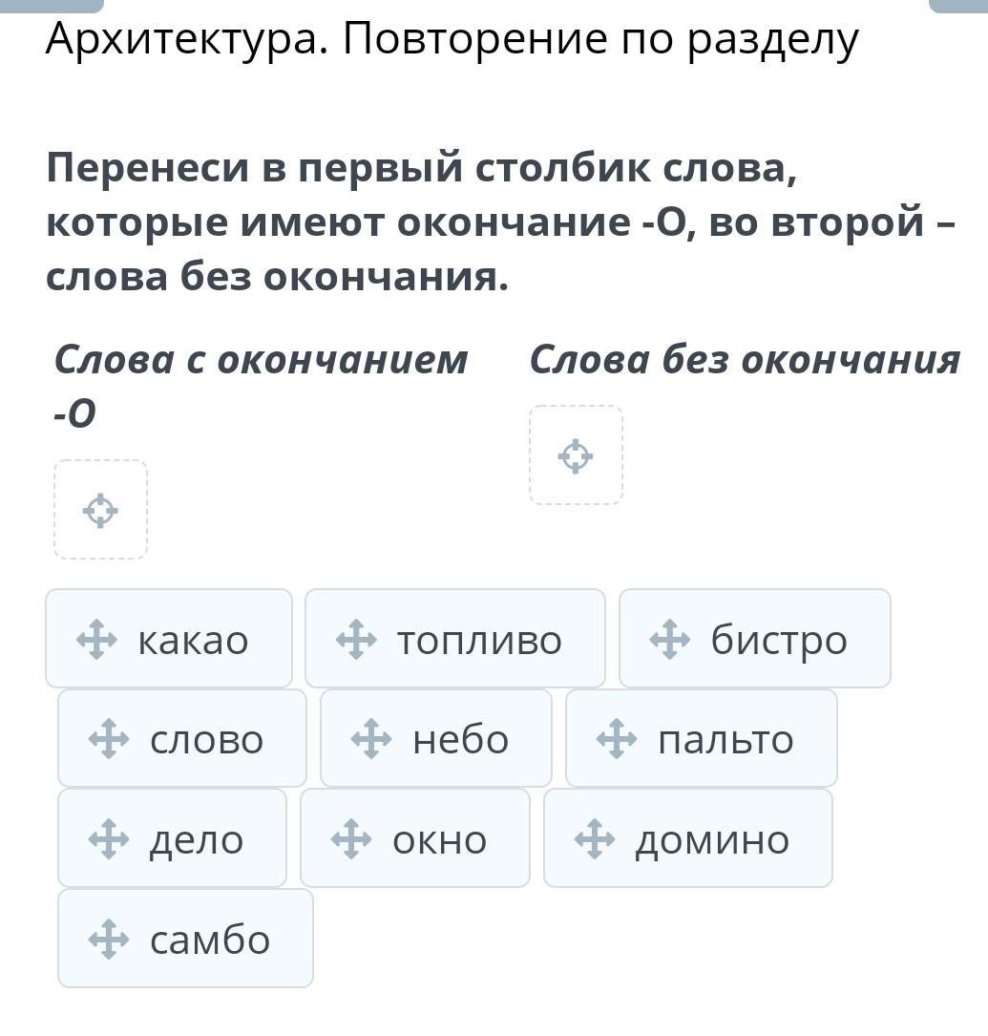Click the drop target under 'Слова без окончания'

tap(576, 455)
